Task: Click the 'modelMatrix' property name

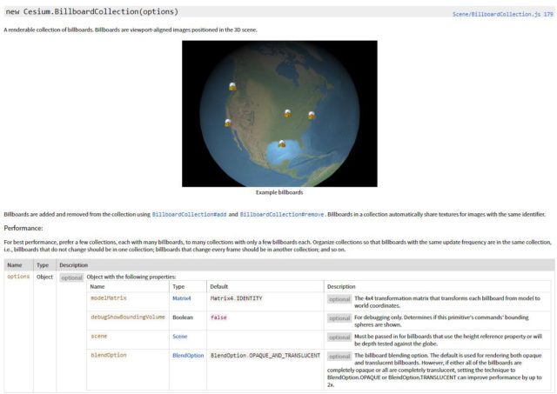Action: (x=109, y=297)
